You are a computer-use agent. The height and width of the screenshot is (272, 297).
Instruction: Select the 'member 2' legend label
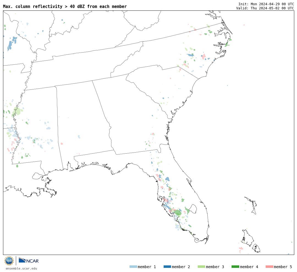(x=181, y=267)
